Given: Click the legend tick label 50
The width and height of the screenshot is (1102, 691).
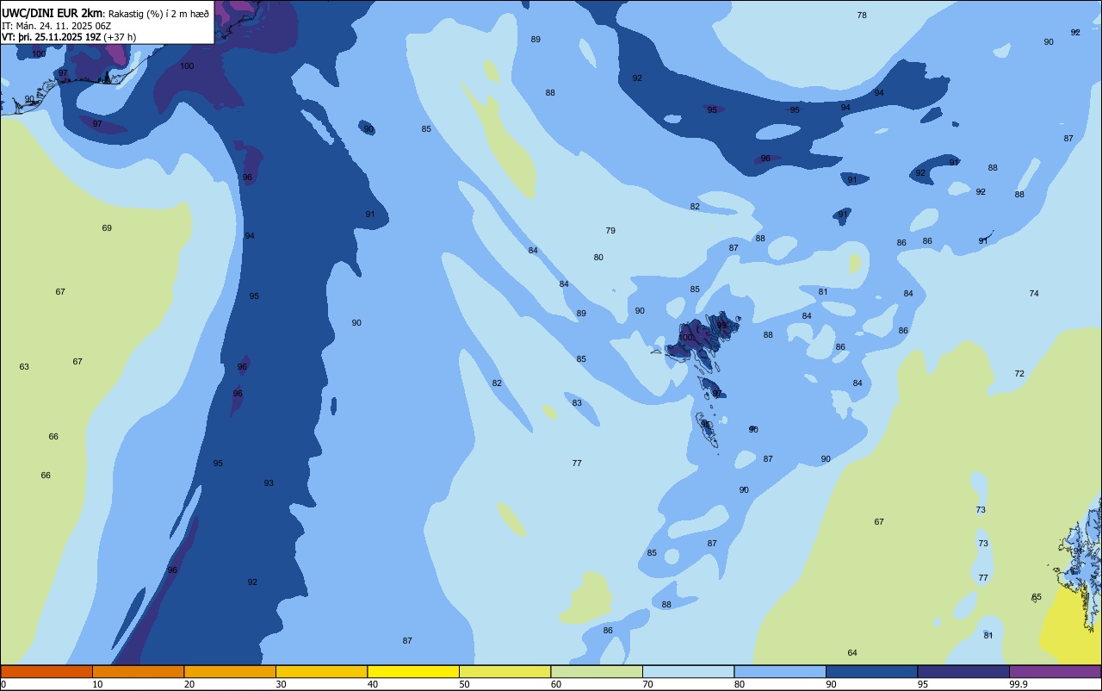Looking at the screenshot, I should click(464, 684).
